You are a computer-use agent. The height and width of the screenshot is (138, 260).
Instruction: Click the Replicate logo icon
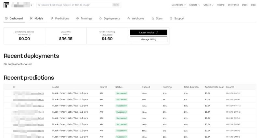[6, 5]
